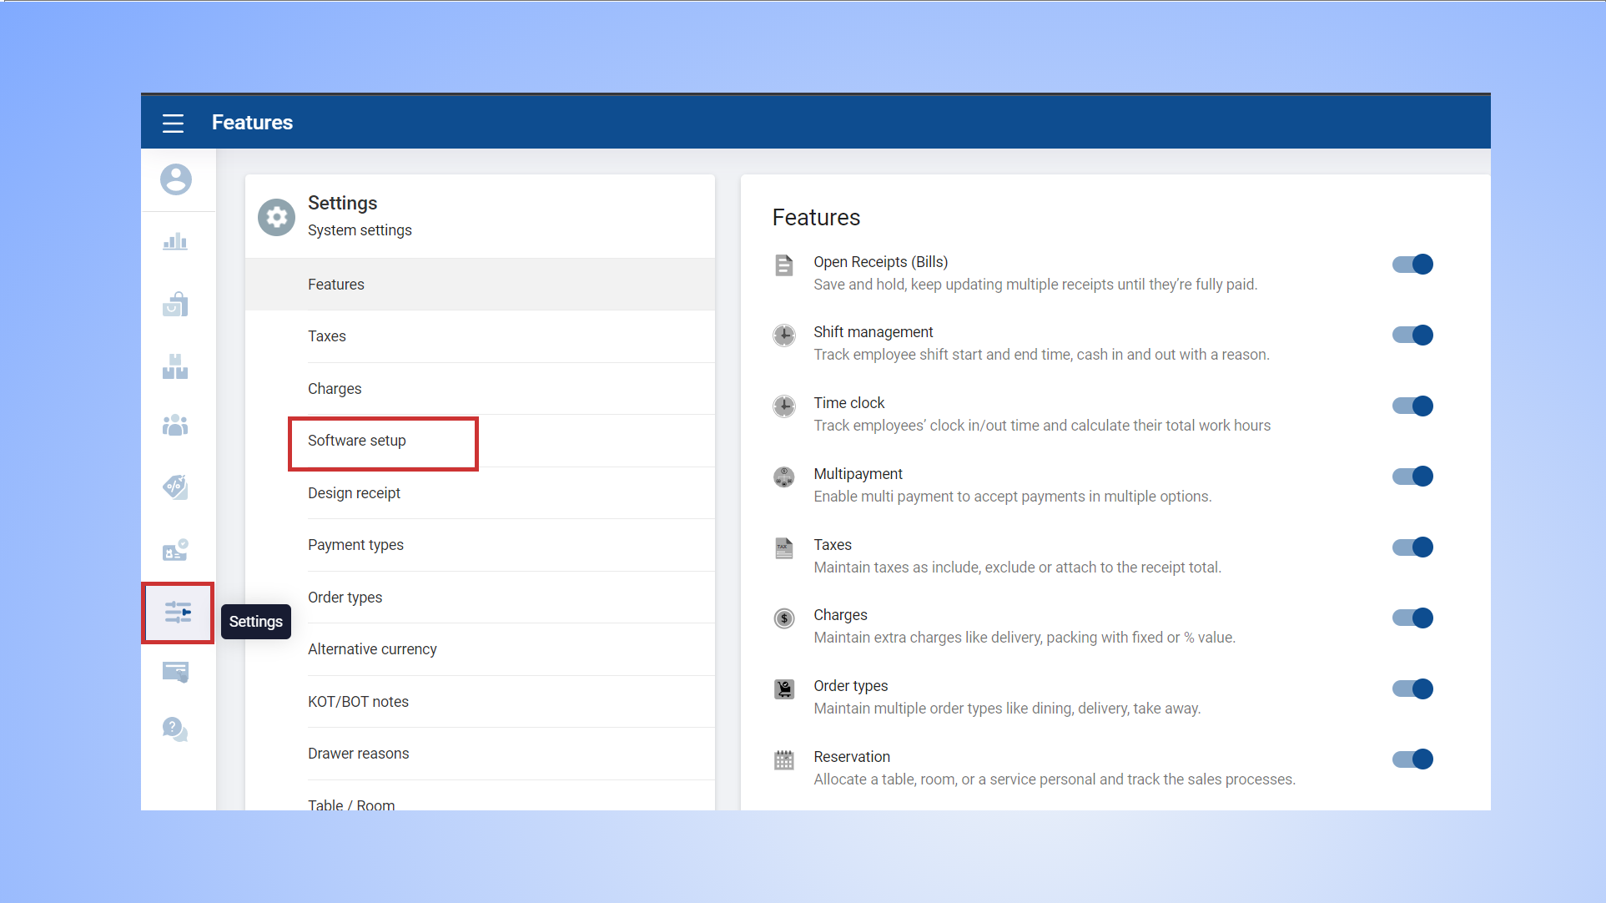The height and width of the screenshot is (903, 1606).
Task: Click the Settings sliders sidebar icon
Action: click(178, 613)
